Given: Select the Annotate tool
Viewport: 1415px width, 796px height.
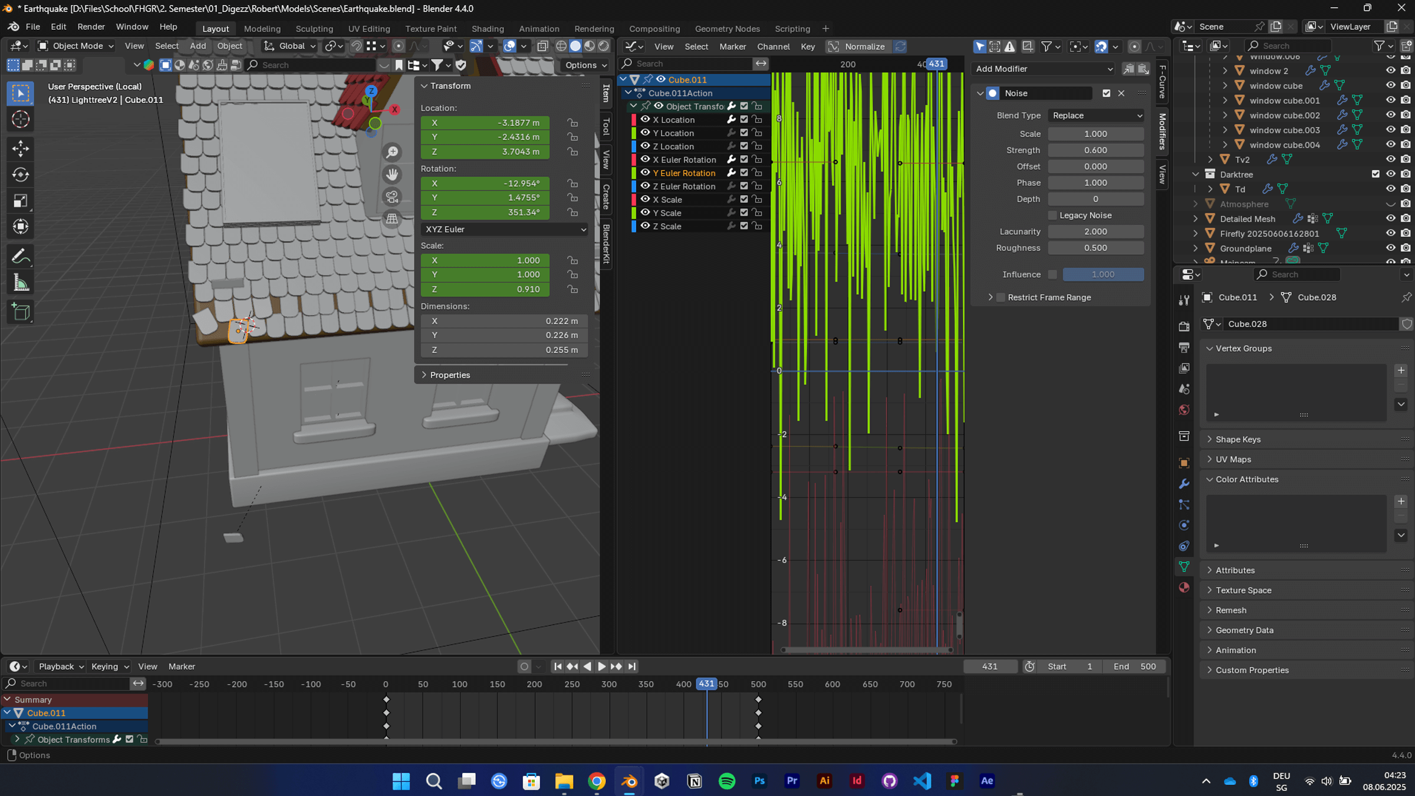Looking at the screenshot, I should [x=21, y=256].
